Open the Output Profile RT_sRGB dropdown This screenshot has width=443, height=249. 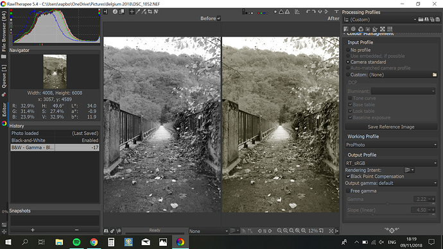pos(391,163)
